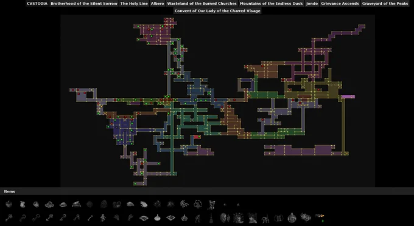Toggle the solid white bulb item icon
Image resolution: width=414 pixels, height=226 pixels.
click(x=157, y=218)
